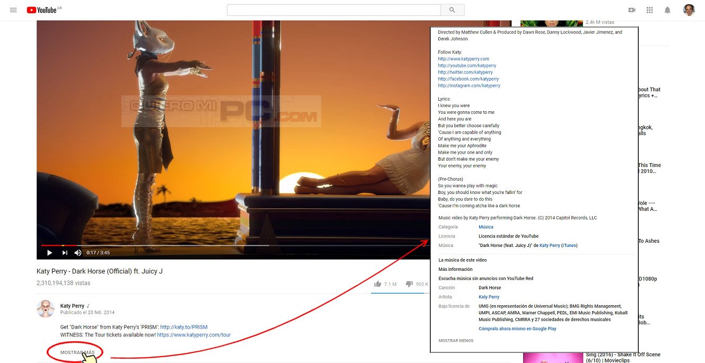Open the upload video camera icon
This screenshot has height=363, width=705.
click(x=632, y=10)
